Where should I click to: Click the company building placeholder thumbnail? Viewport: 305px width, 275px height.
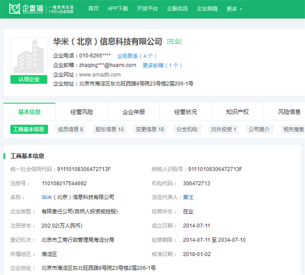pos(29,56)
